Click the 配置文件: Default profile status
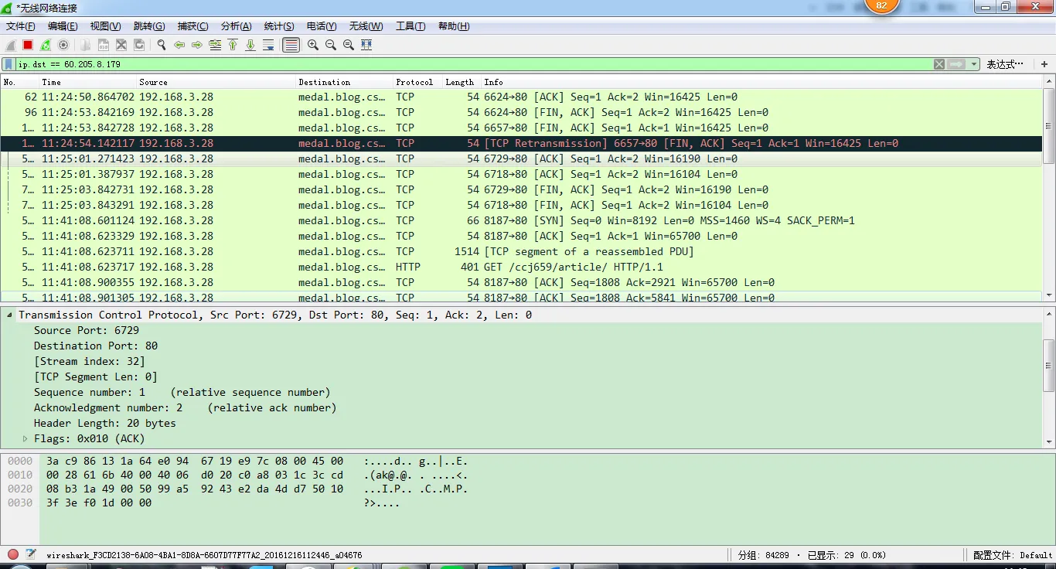Viewport: 1056px width, 569px height. tap(1013, 555)
